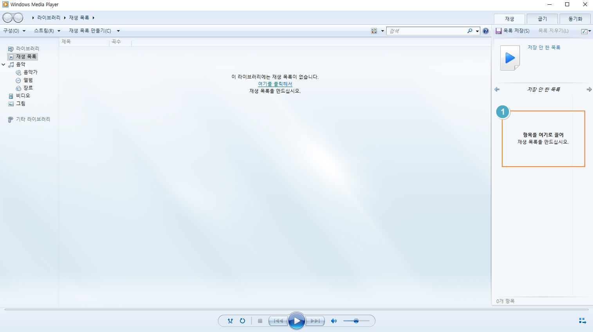Screen dimensions: 593x332
Task: Click the unsaved playlist thumbnail
Action: coord(510,58)
